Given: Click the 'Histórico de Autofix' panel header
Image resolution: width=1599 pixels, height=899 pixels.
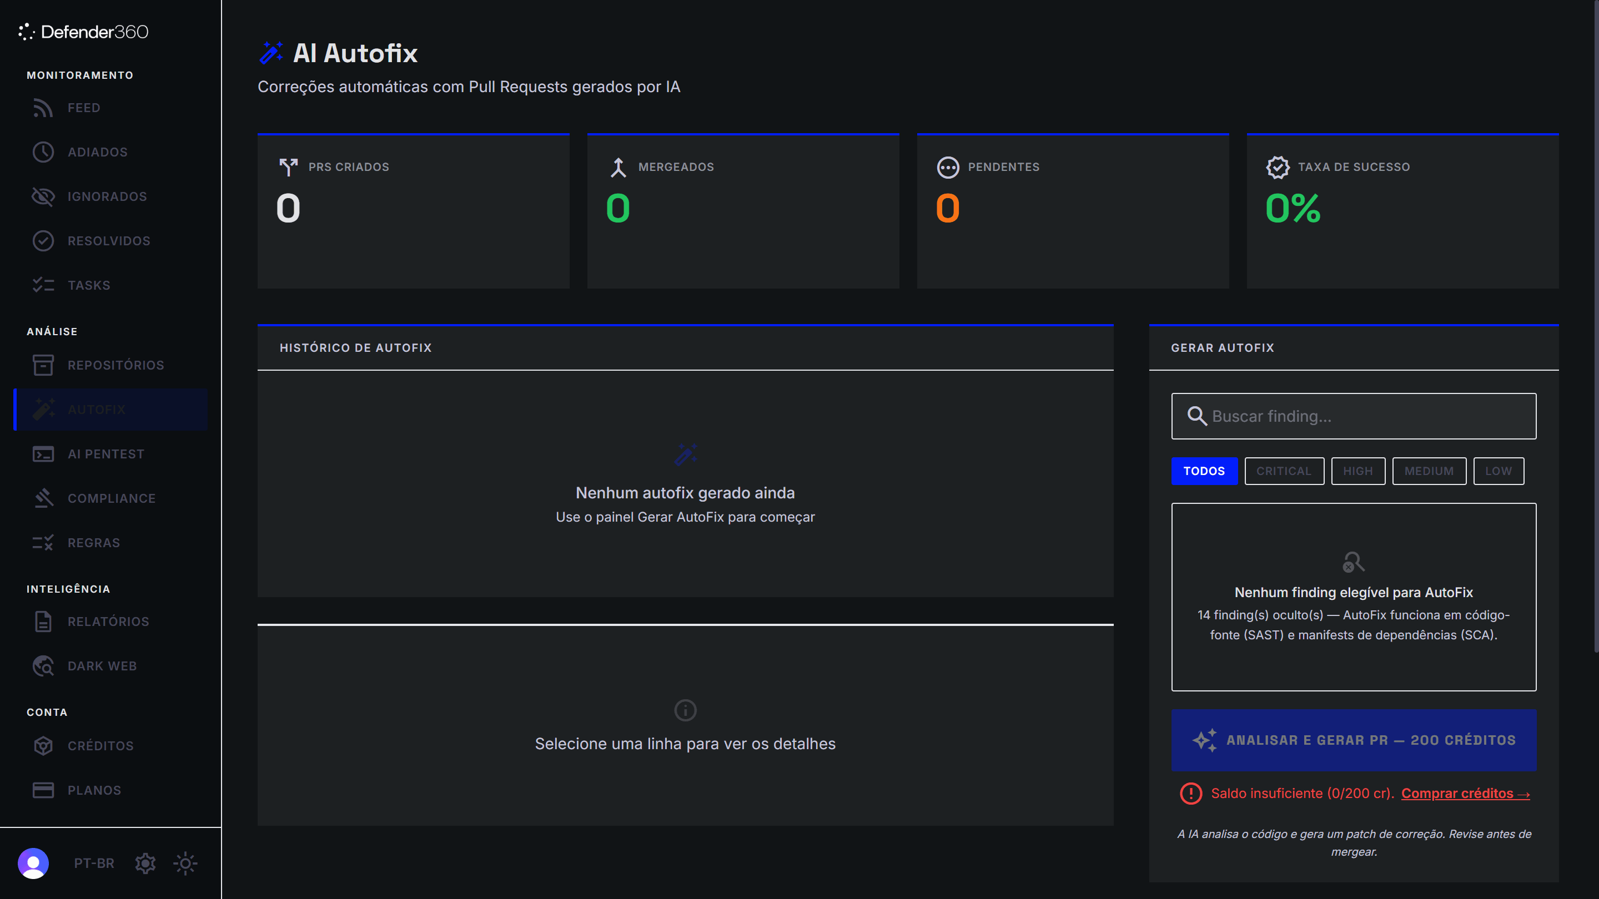Looking at the screenshot, I should click(x=685, y=348).
